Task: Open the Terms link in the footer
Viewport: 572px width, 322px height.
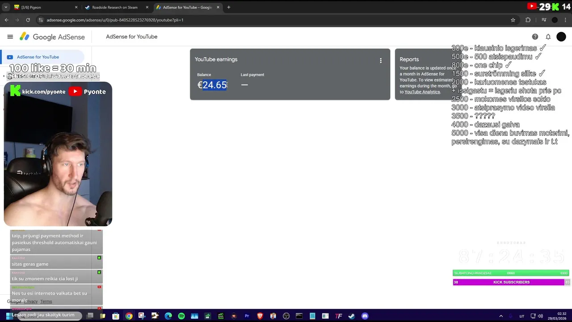Action: 46,301
